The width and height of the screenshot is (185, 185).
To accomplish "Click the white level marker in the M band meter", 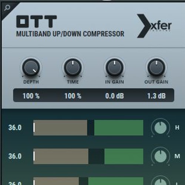I will point(34,156).
